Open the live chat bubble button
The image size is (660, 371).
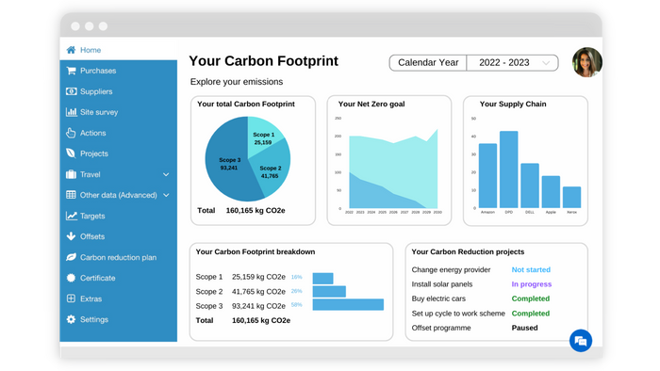[x=581, y=341]
